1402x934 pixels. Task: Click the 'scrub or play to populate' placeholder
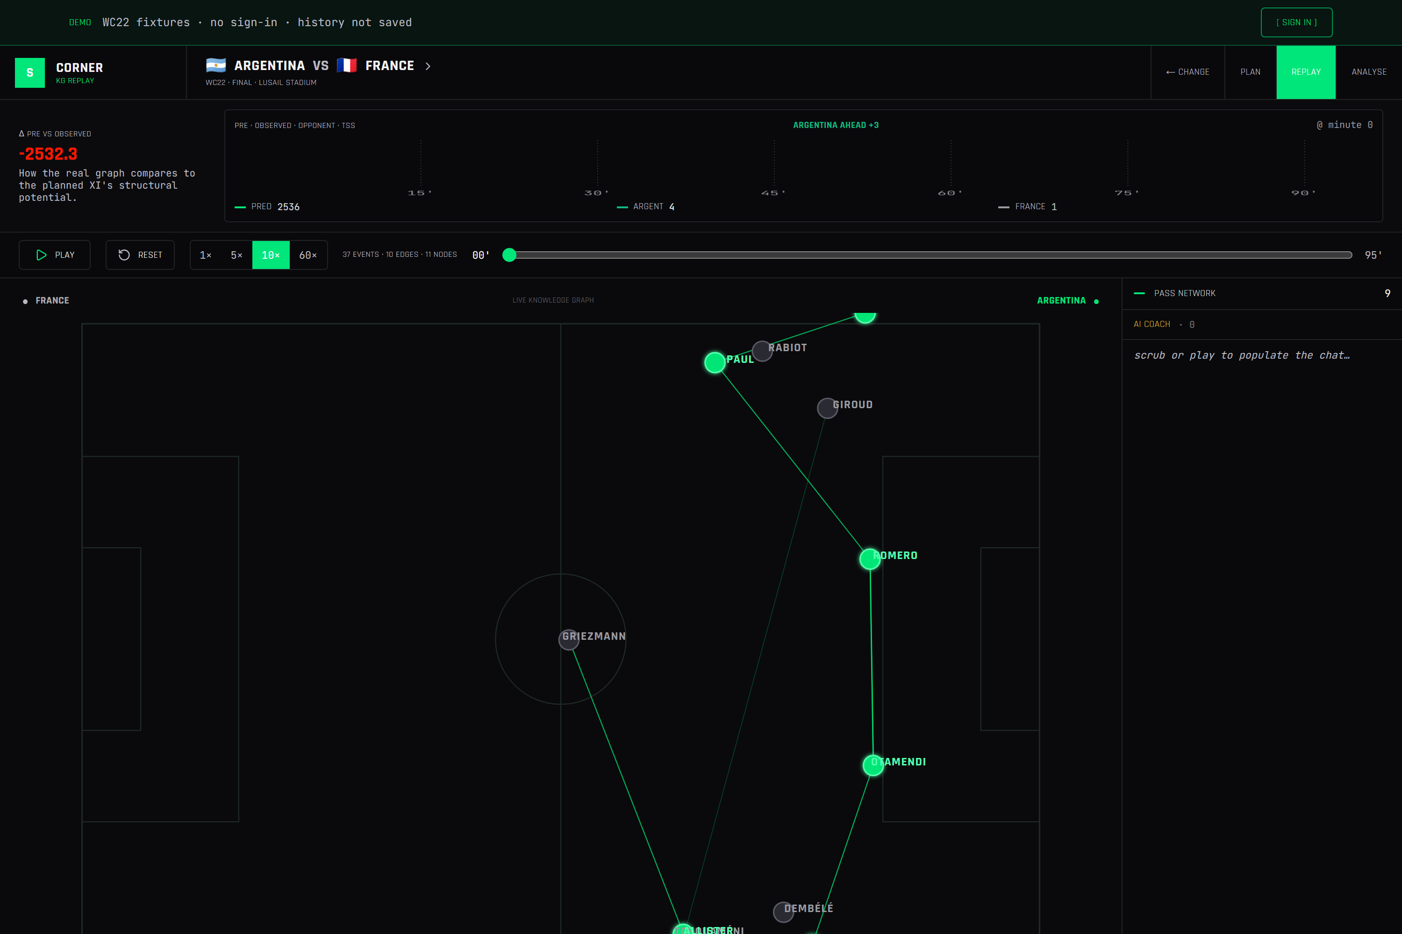tap(1242, 355)
